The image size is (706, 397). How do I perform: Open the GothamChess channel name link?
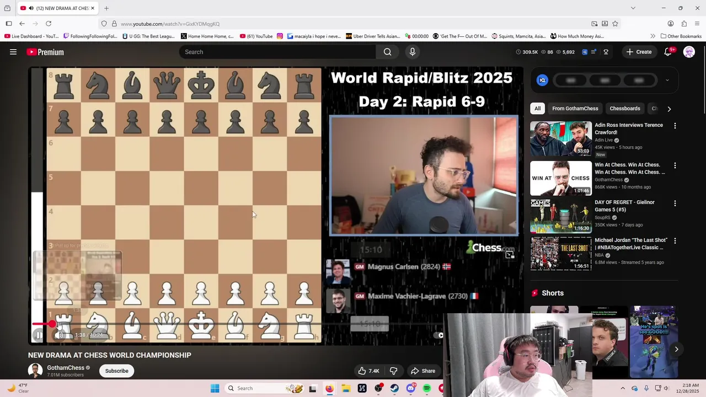point(65,368)
